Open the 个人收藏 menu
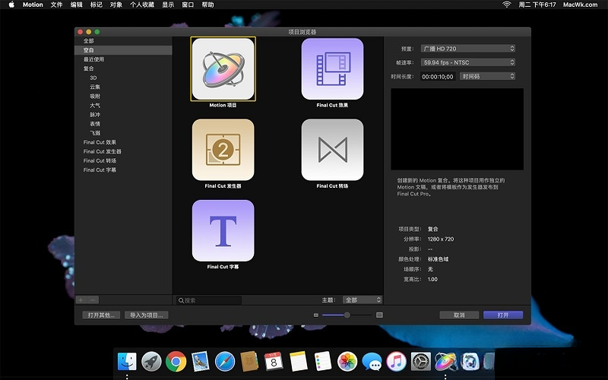This screenshot has height=380, width=608. click(142, 5)
